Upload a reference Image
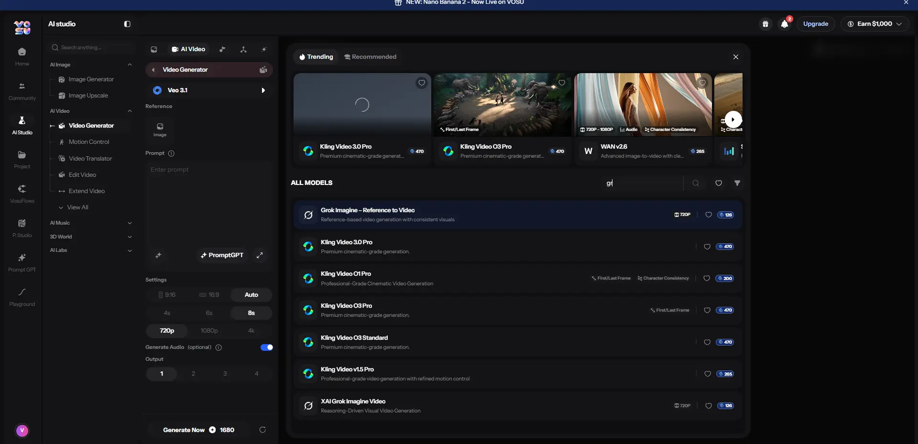918x444 pixels. pos(160,129)
